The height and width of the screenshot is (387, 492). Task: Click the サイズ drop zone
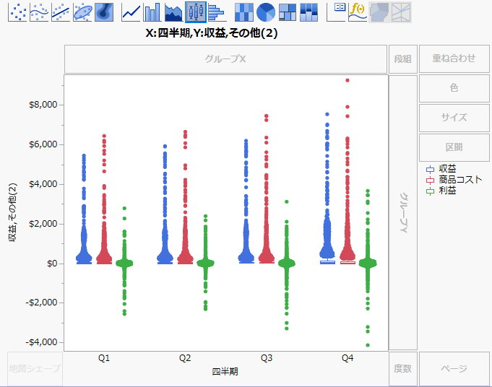[454, 118]
